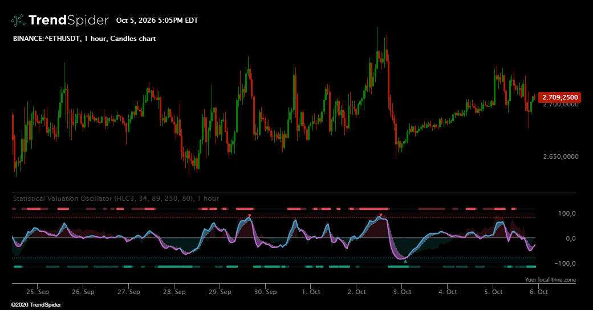Click the 29. Sep date label
593x310 pixels.
point(220,292)
